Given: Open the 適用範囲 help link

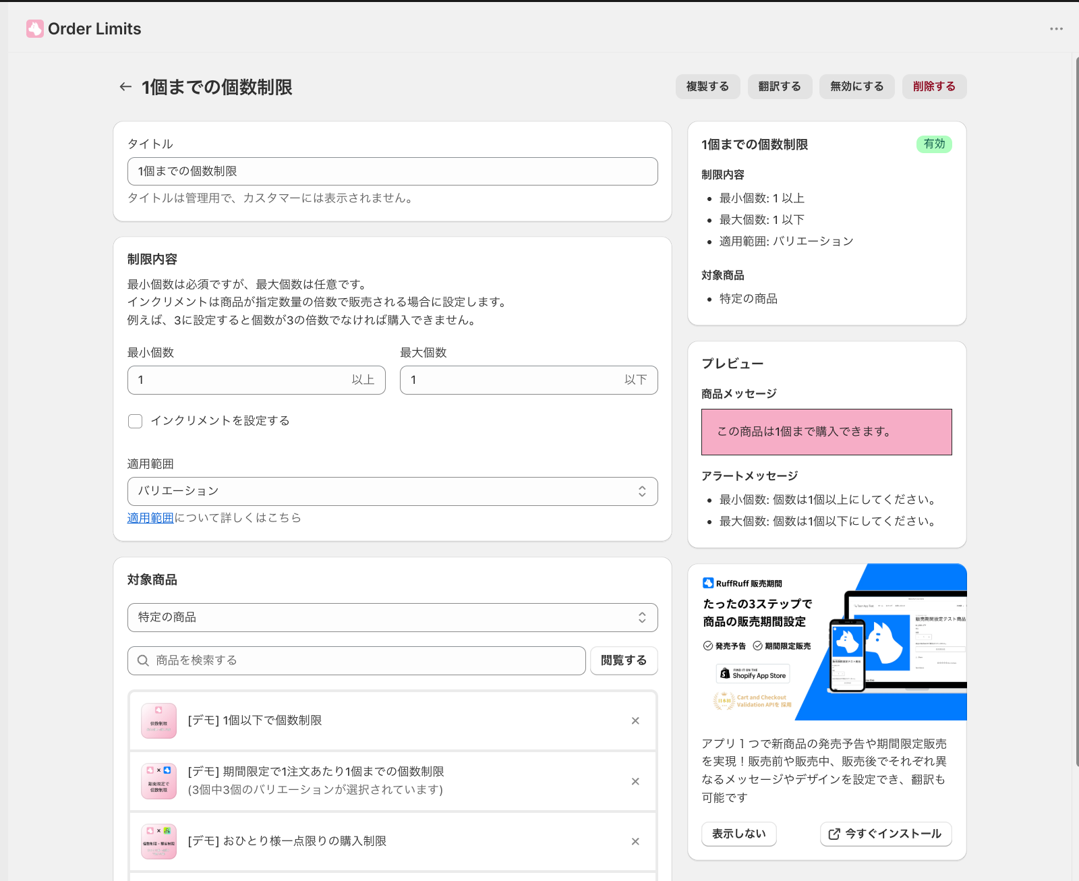Looking at the screenshot, I should click(150, 517).
